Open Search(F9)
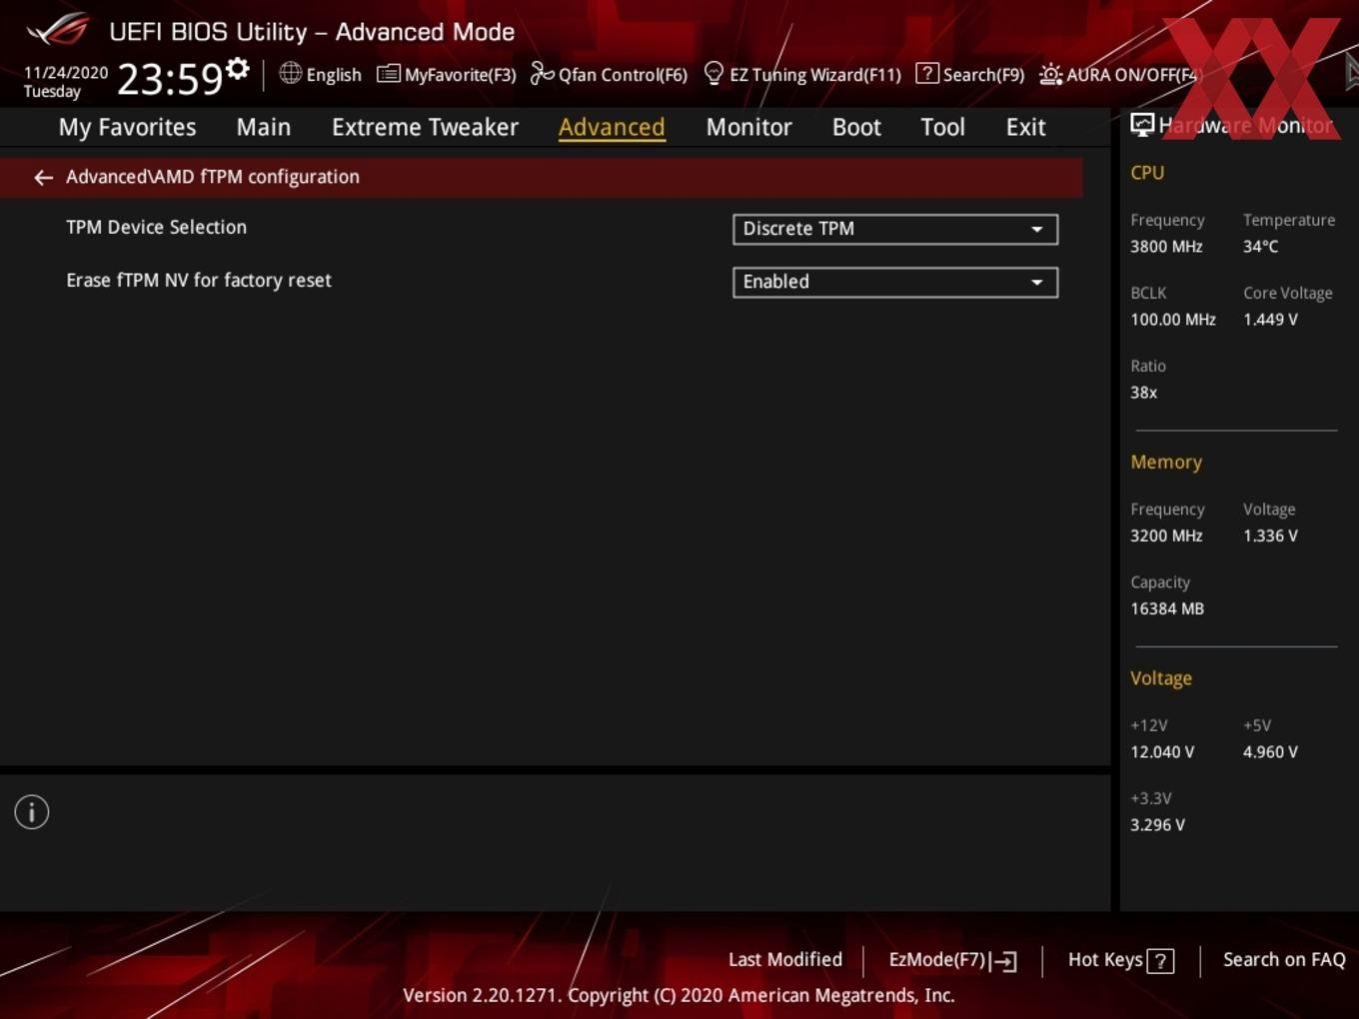 click(x=969, y=74)
